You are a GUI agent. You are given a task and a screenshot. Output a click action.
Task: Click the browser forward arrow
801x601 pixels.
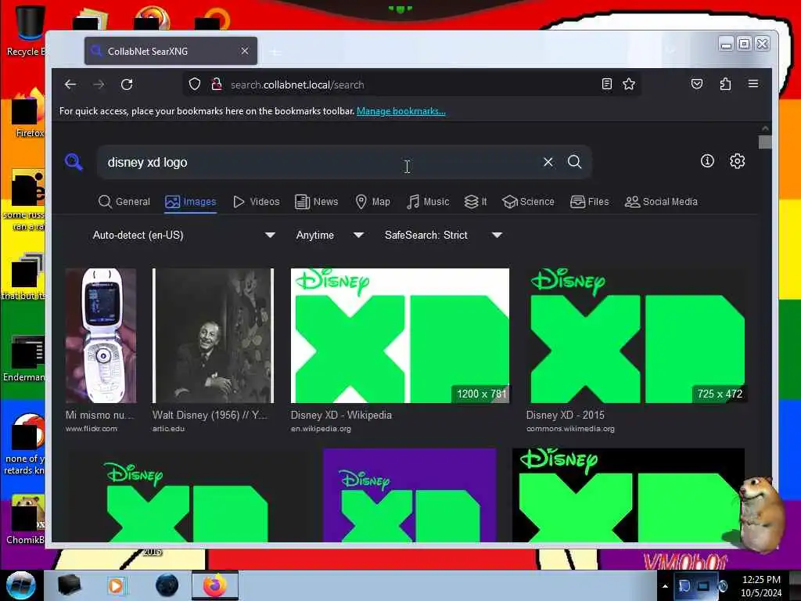(x=99, y=85)
